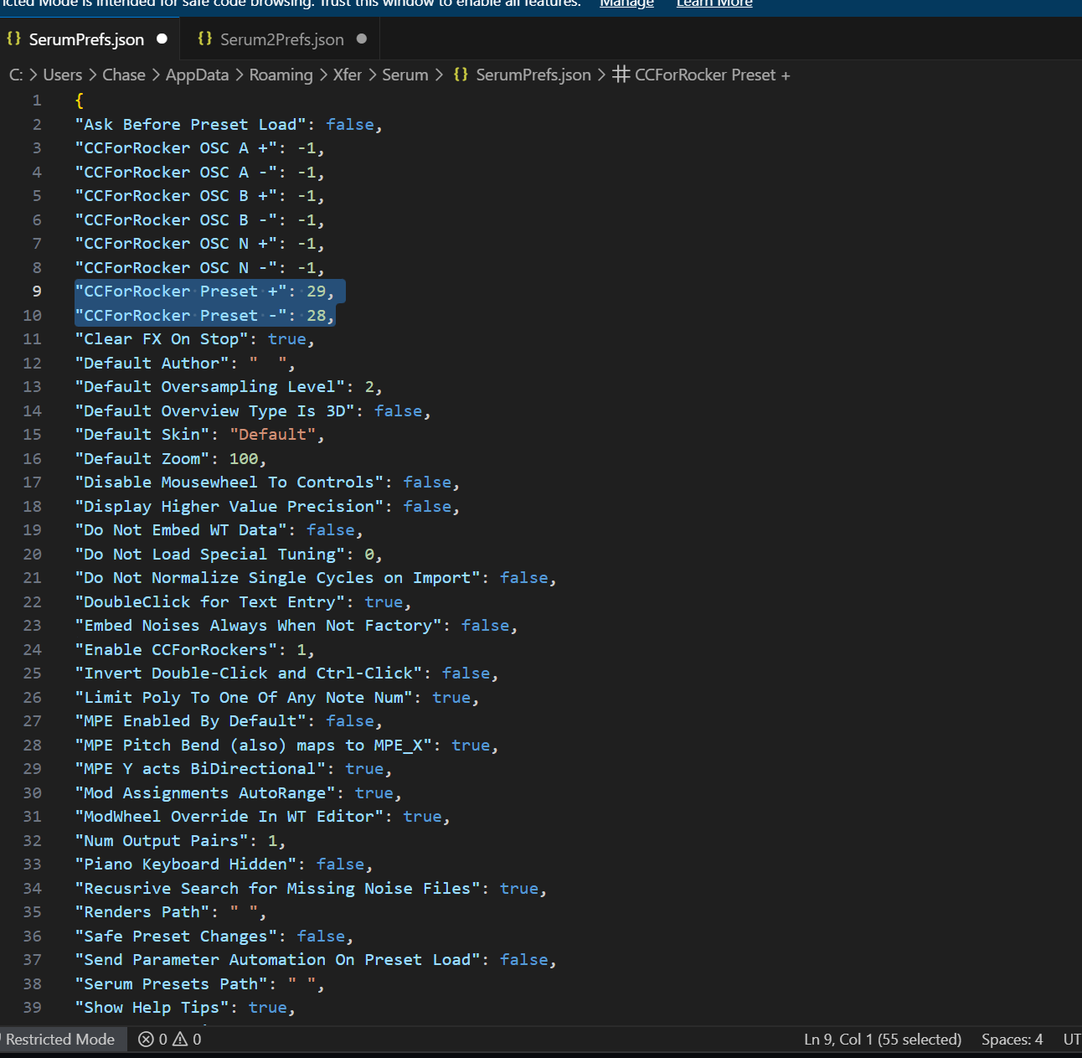Viewport: 1082px width, 1058px height.
Task: Click the false value of Ask Before Preset Load
Action: point(350,125)
